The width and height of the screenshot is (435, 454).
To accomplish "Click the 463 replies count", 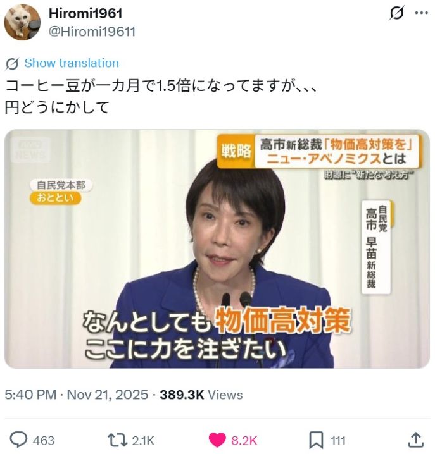I will (44, 441).
